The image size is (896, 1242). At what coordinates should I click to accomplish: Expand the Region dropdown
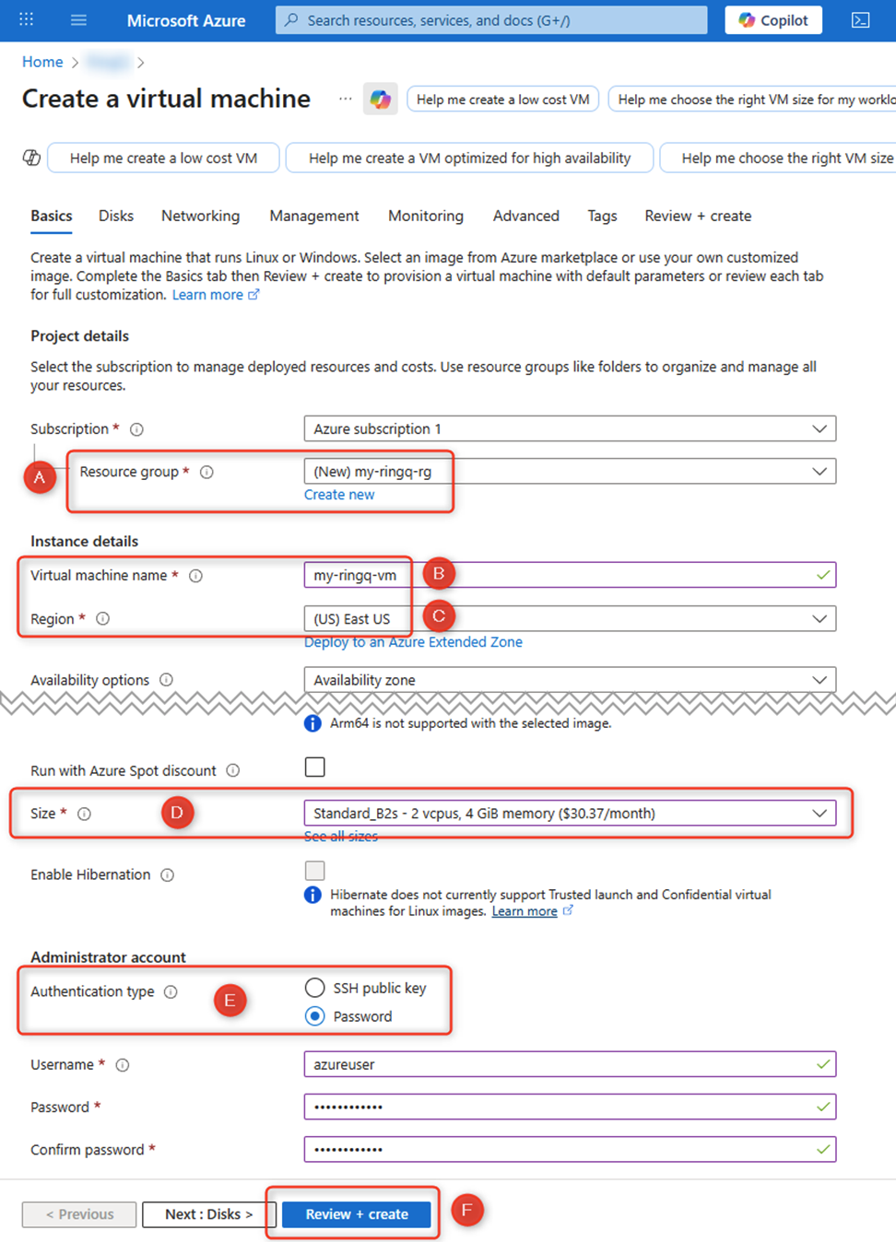click(570, 618)
